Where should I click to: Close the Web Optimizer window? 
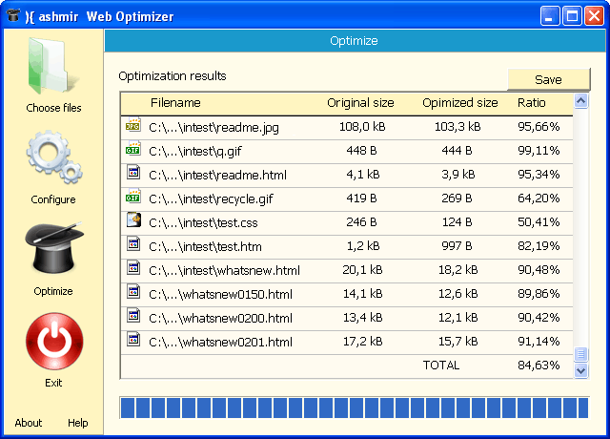point(594,16)
